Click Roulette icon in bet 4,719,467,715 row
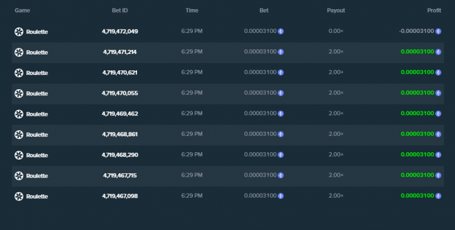This screenshot has width=455, height=230. tap(19, 175)
